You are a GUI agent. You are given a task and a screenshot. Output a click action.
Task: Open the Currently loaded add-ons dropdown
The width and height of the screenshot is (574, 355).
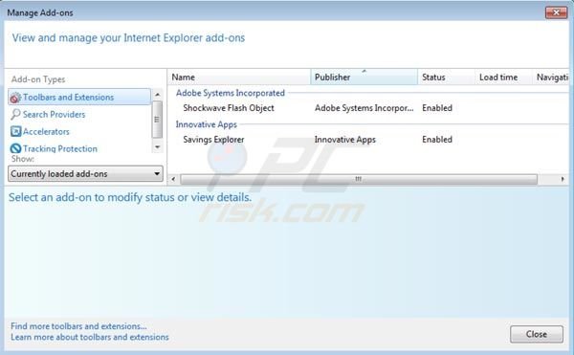[x=85, y=173]
